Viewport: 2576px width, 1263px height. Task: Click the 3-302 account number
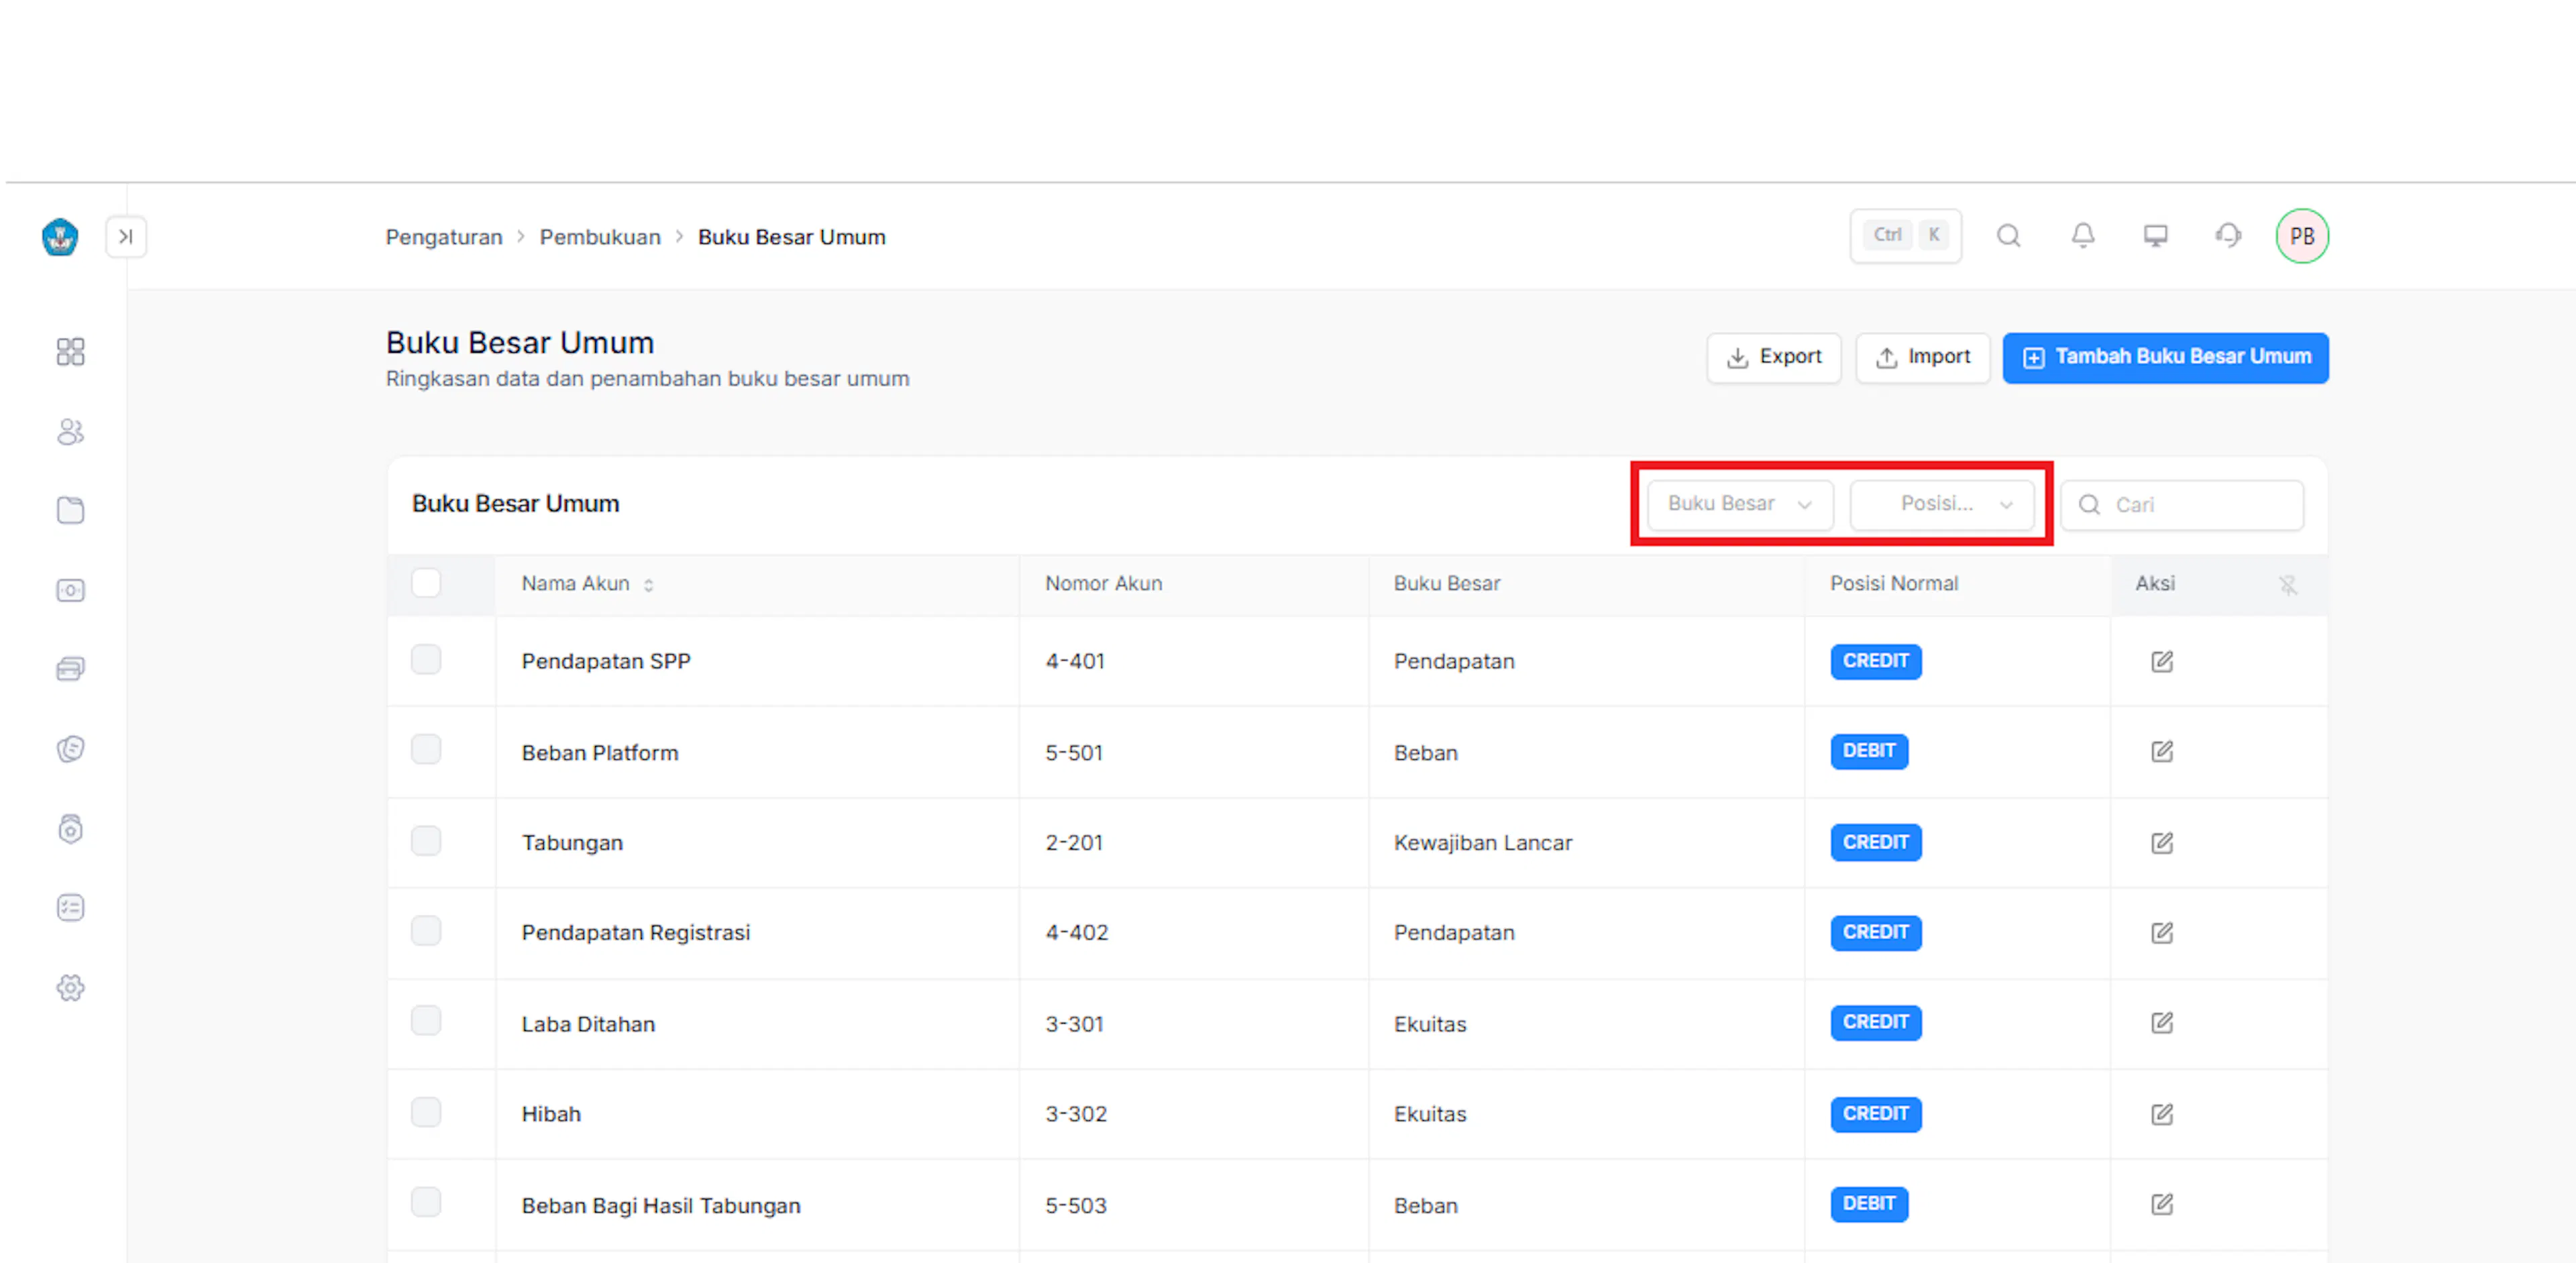(1076, 1114)
